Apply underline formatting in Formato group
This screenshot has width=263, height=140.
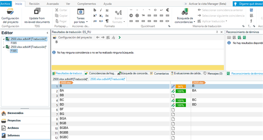107,10
